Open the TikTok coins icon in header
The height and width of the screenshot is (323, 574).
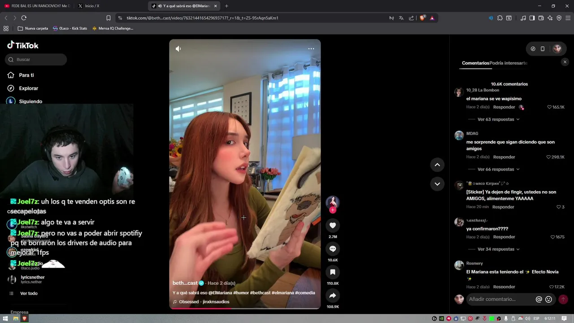[533, 49]
